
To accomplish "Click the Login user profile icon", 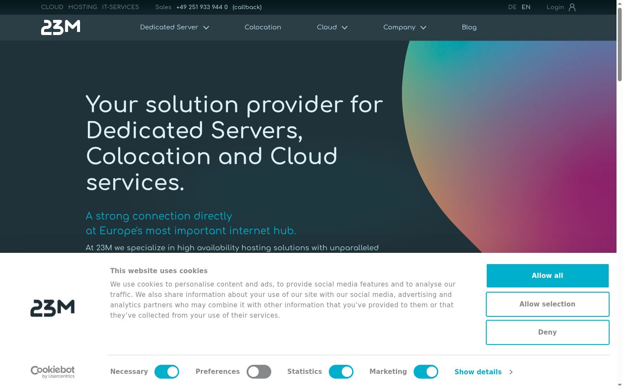I will 572,7.
